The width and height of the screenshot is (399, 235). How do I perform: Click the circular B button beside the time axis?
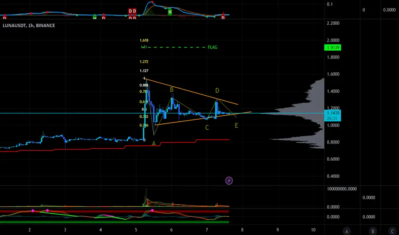(x=373, y=231)
